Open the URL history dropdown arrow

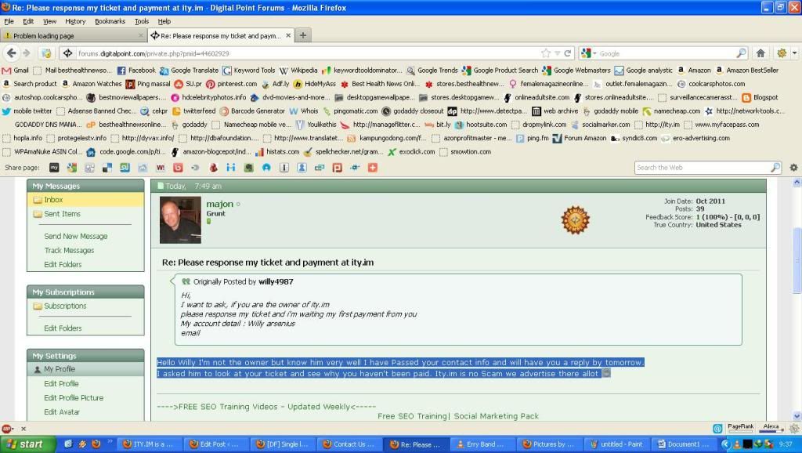tap(558, 53)
